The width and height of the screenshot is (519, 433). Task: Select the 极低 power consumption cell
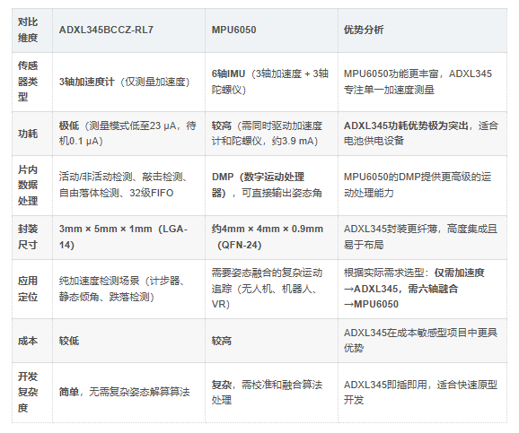128,134
